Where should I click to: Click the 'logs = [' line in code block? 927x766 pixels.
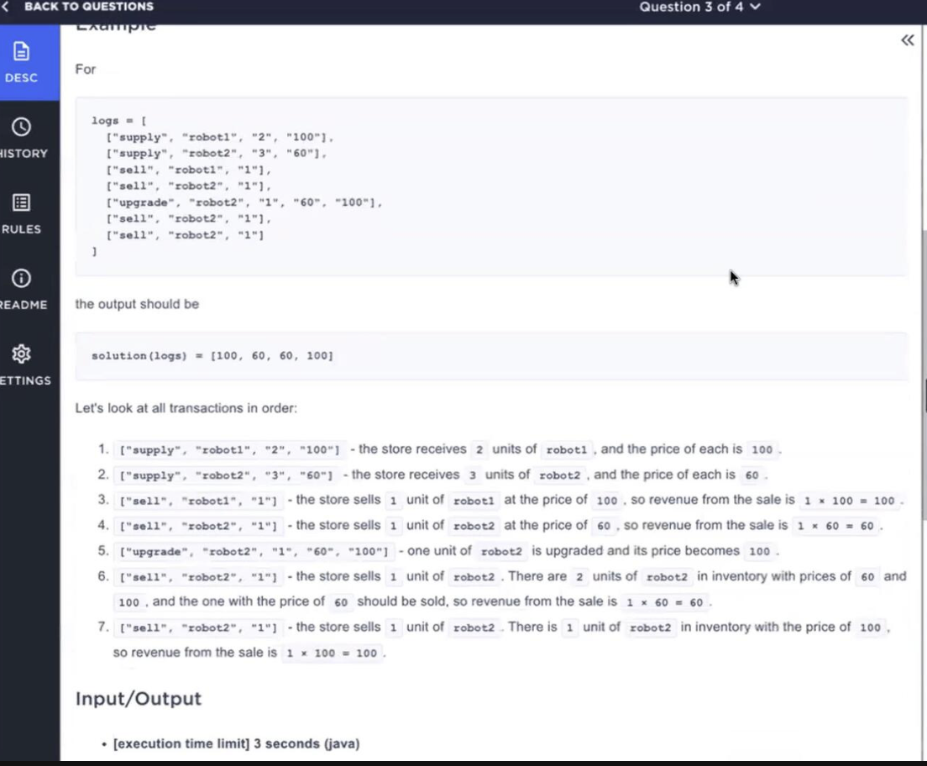pyautogui.click(x=119, y=121)
